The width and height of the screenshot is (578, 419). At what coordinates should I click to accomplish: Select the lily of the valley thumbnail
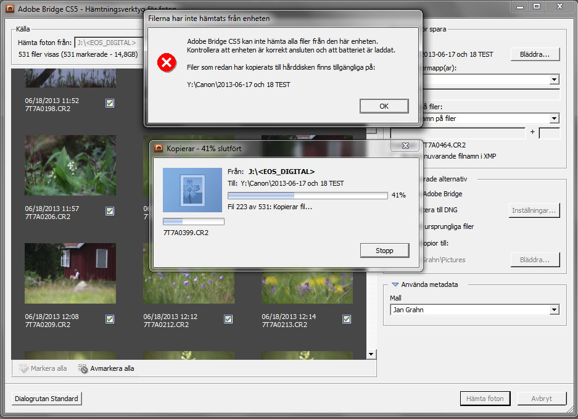click(x=70, y=165)
